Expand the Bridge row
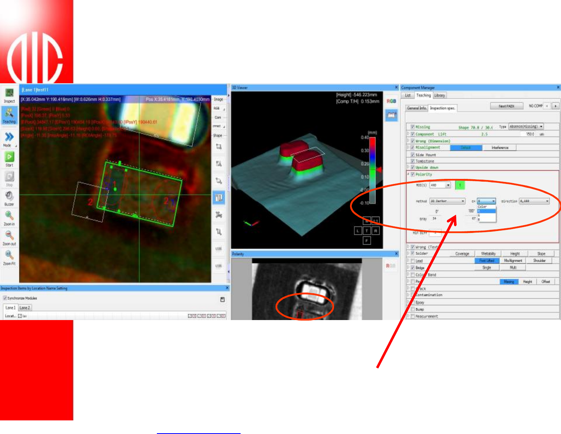 (x=408, y=268)
